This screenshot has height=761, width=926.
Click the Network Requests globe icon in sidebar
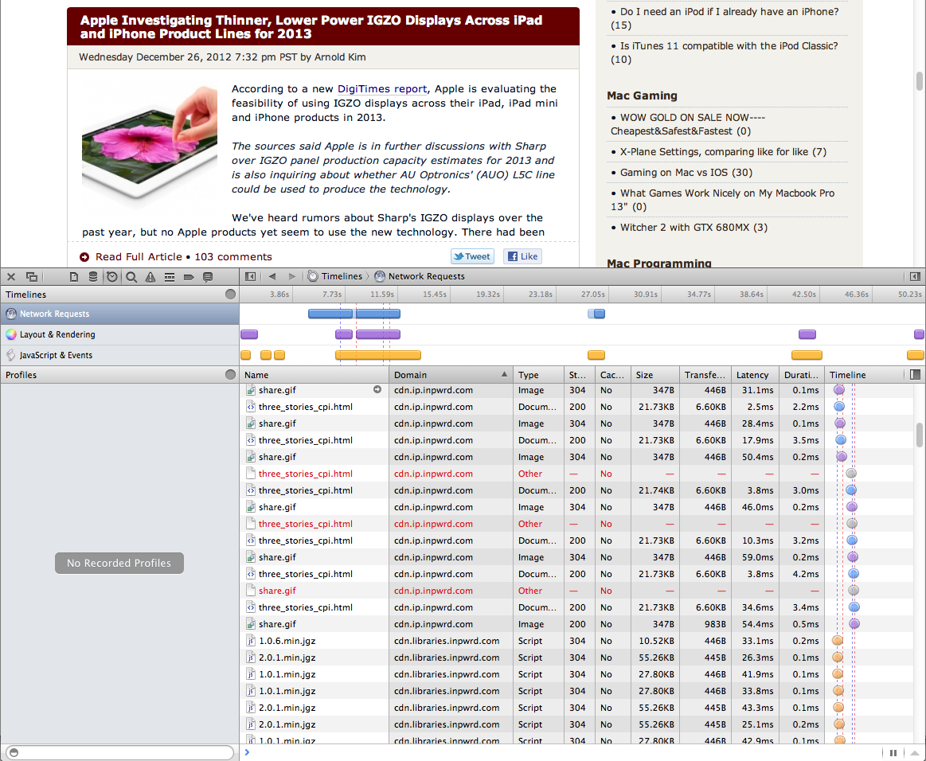coord(11,314)
